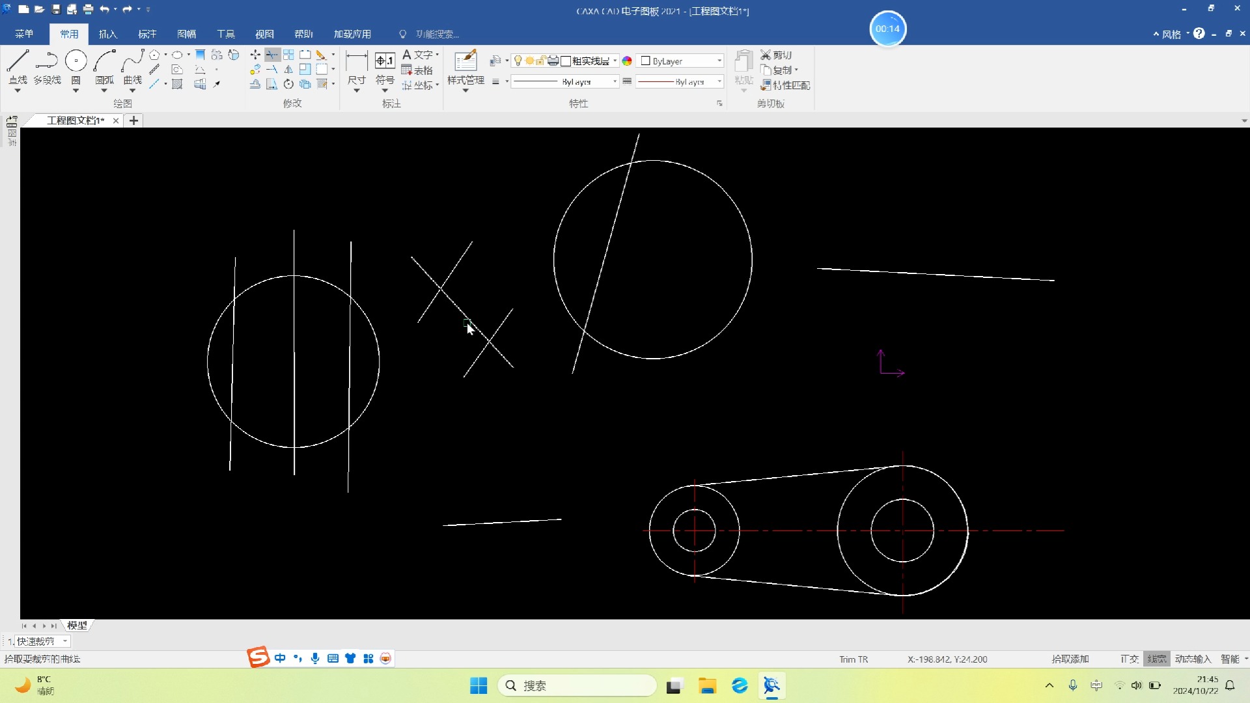The width and height of the screenshot is (1250, 703).
Task: Select the 直线 line drawing tool
Action: pyautogui.click(x=18, y=68)
